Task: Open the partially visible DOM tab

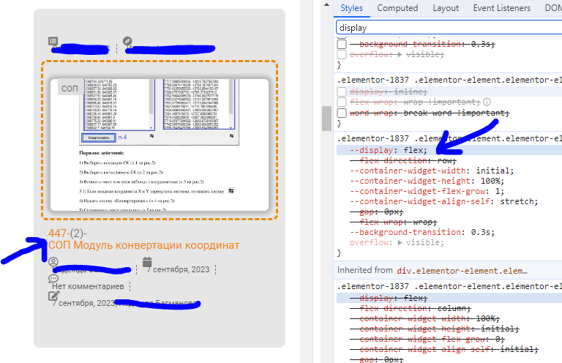Action: click(552, 8)
